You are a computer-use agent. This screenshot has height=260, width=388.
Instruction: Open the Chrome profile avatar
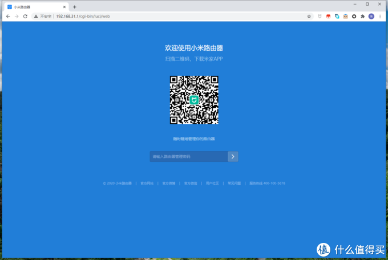(x=371, y=17)
